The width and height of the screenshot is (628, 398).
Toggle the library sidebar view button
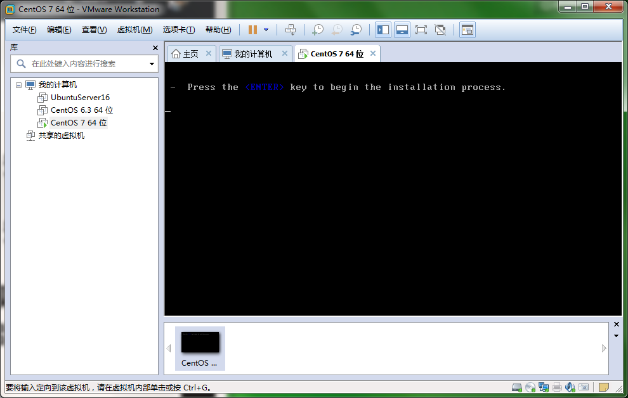[383, 30]
